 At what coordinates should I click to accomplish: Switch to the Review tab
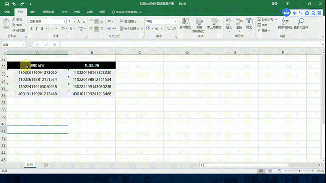click(x=89, y=12)
